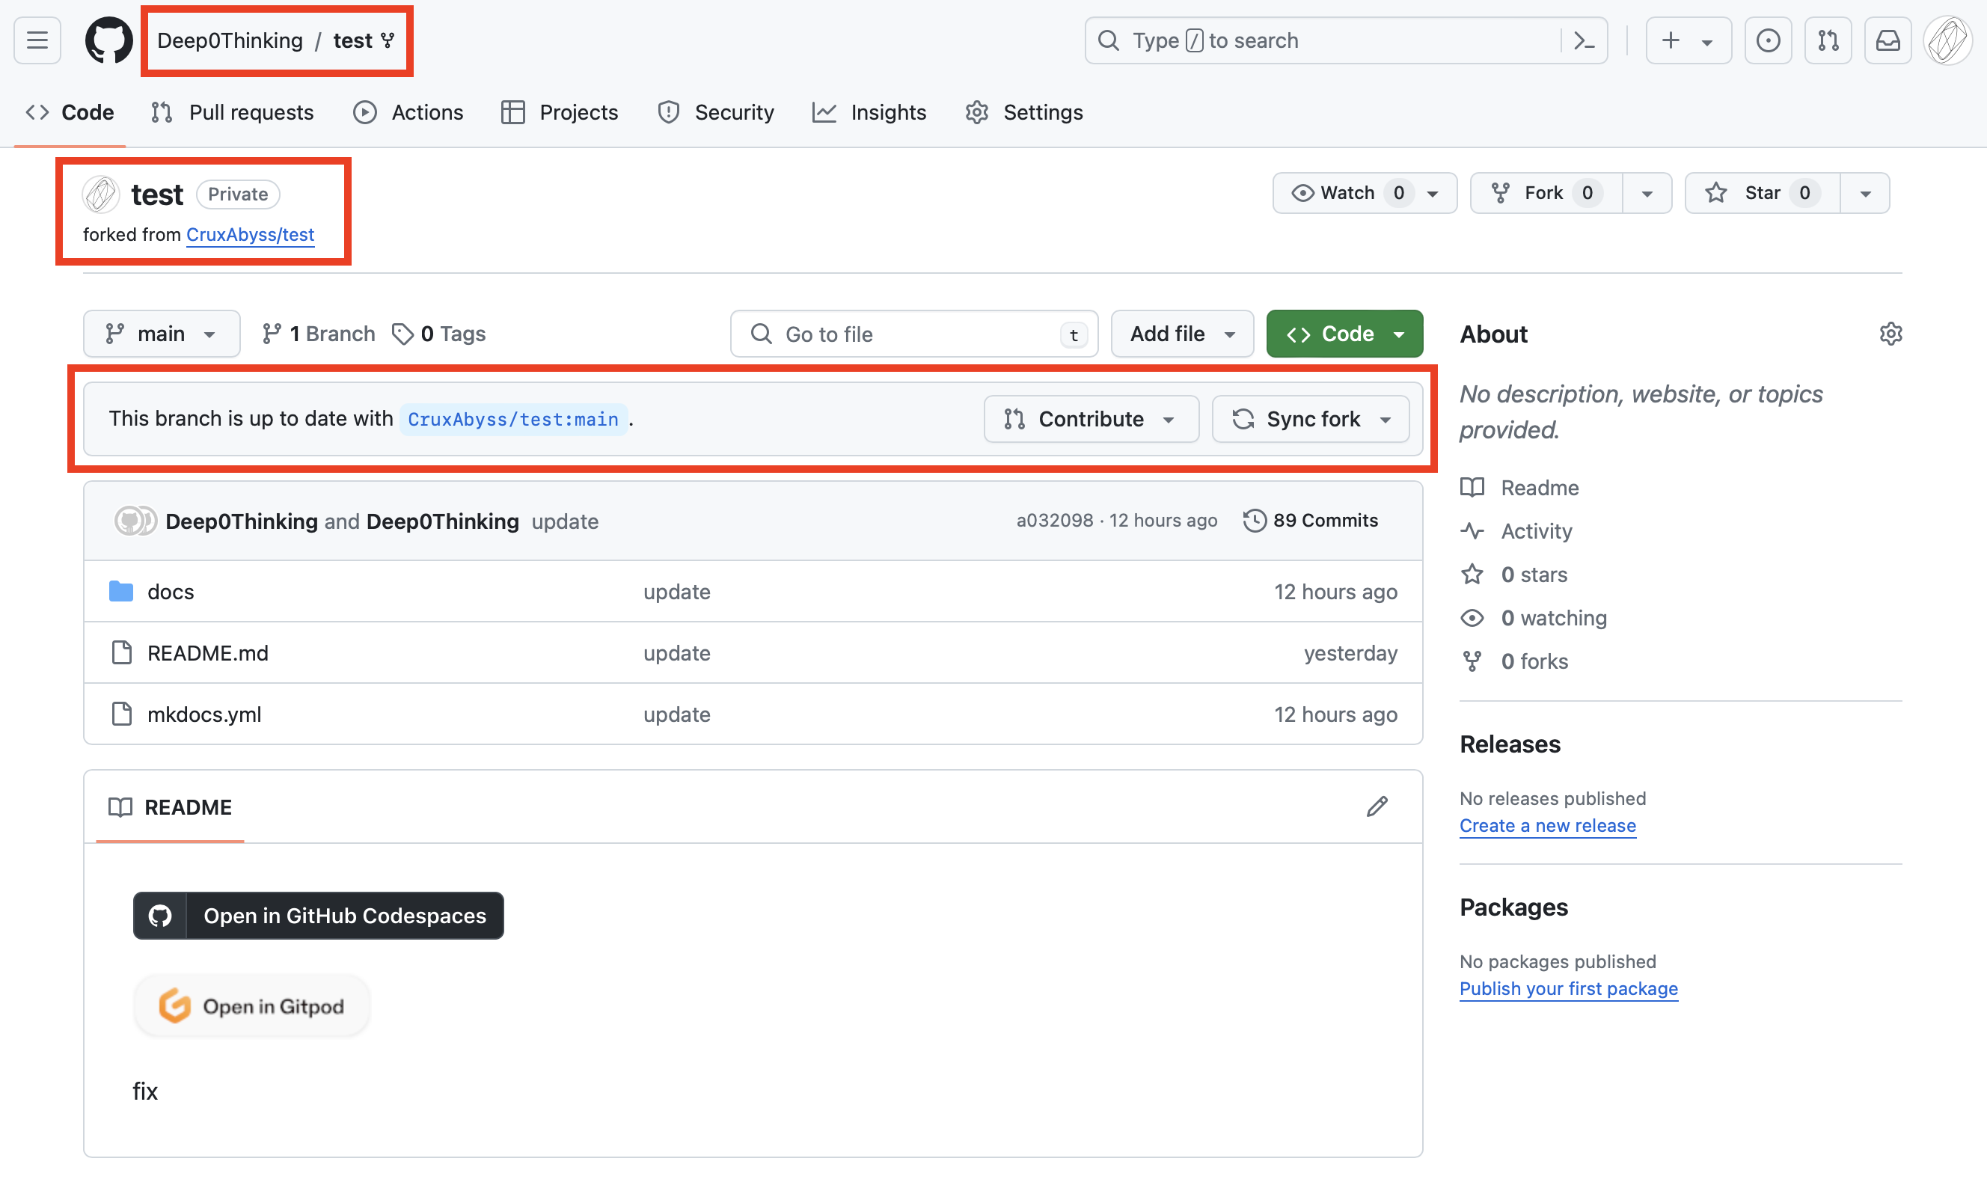Viewport: 1987px width, 1185px height.
Task: Open the 0 stars link
Action: click(1513, 574)
